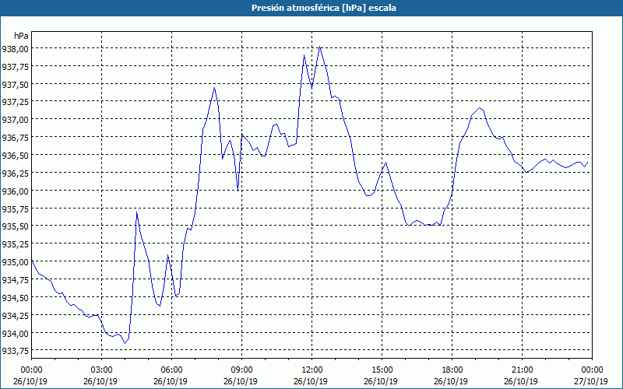
Task: Pick the '934,75' pressure label
Action: 15,280
